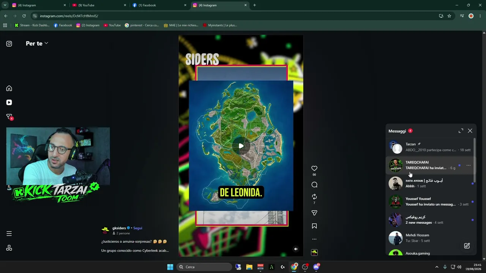
Task: Open the Facebook bookmark
Action: click(x=63, y=25)
